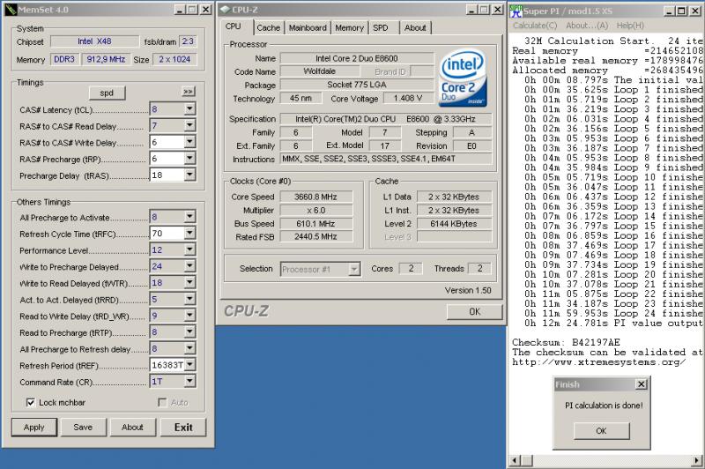Click the Save button in MemSet
Image resolution: width=705 pixels, height=469 pixels.
pyautogui.click(x=83, y=428)
